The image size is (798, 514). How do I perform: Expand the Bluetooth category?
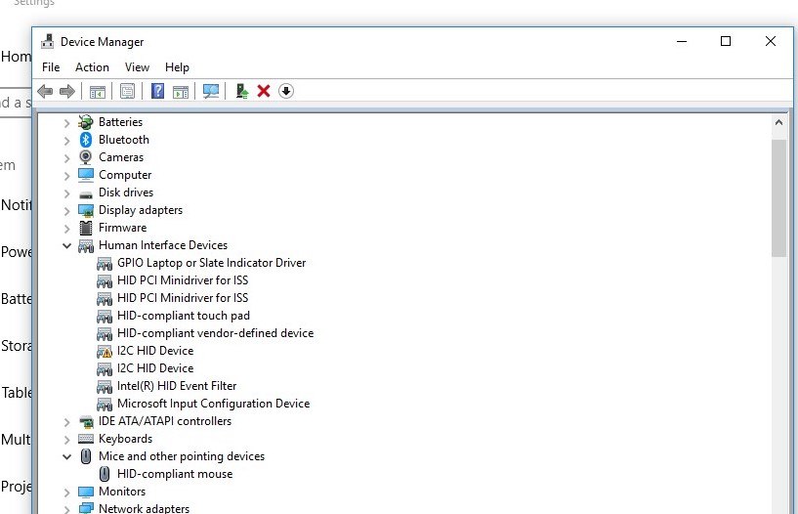pos(67,140)
